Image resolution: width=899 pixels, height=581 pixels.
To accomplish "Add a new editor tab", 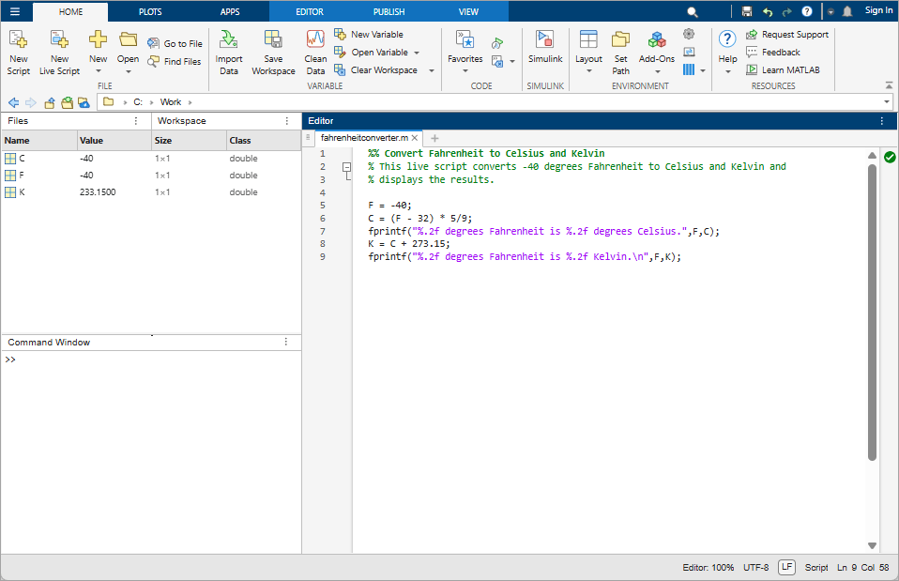I will coord(434,138).
